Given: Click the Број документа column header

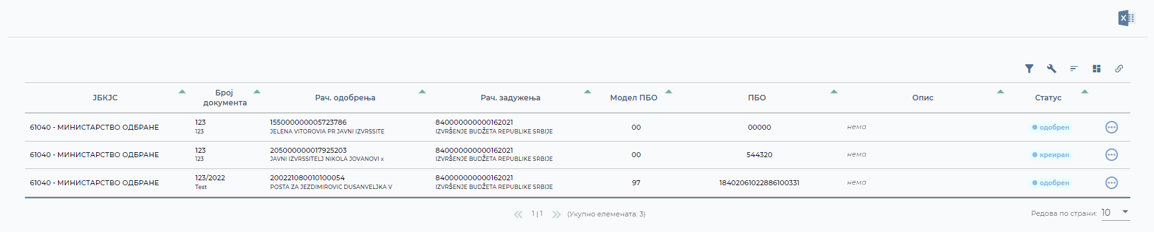Looking at the screenshot, I should pyautogui.click(x=225, y=98).
